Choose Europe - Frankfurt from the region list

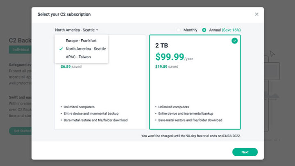(82, 41)
